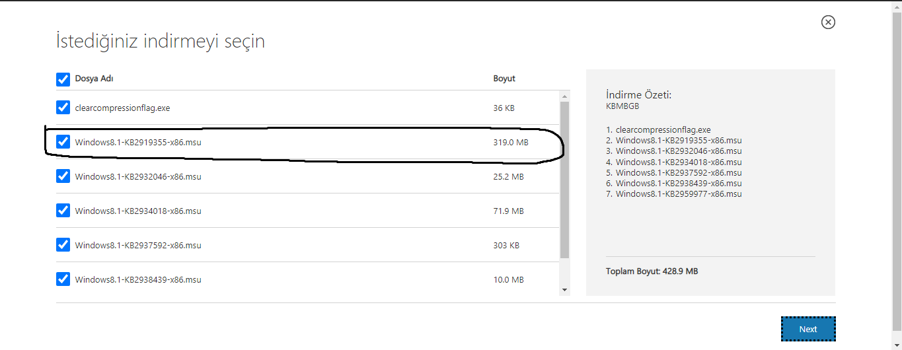The height and width of the screenshot is (350, 902).
Task: Click the Boyut column header
Action: (x=504, y=79)
